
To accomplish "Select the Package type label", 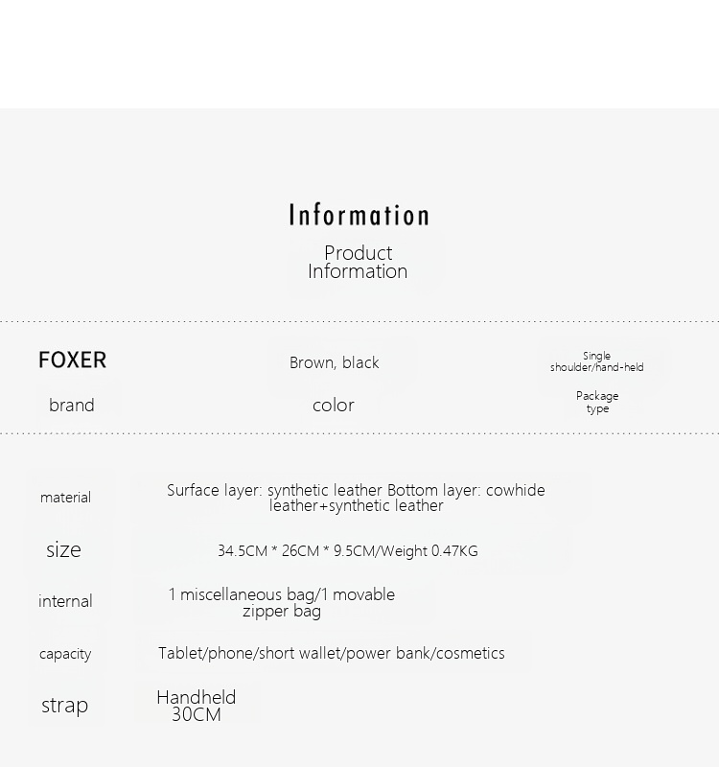I will click(597, 402).
